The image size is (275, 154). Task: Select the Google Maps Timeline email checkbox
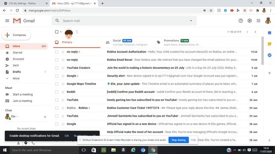pyautogui.click(x=57, y=84)
